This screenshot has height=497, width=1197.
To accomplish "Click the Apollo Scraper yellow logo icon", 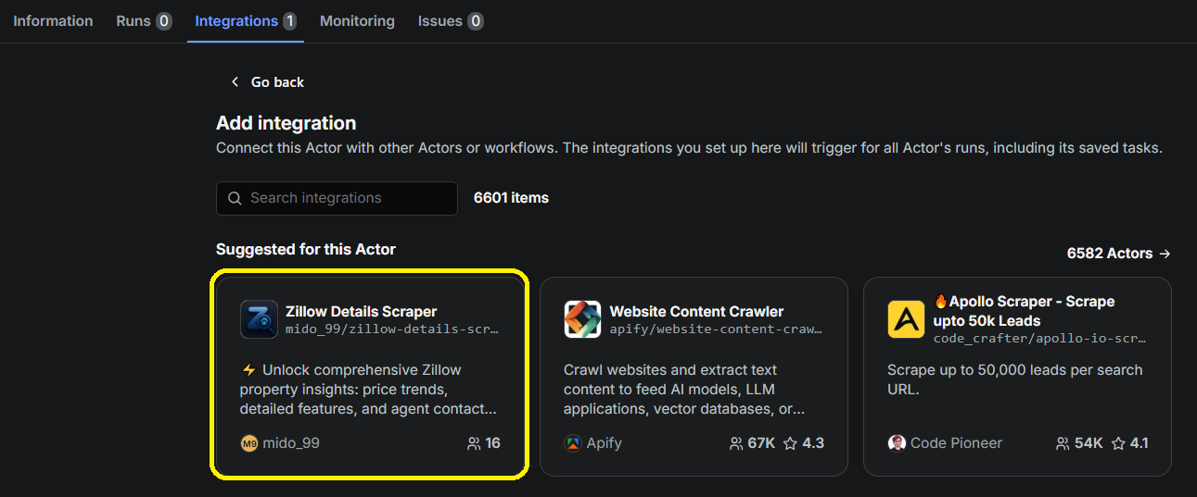I will (906, 319).
